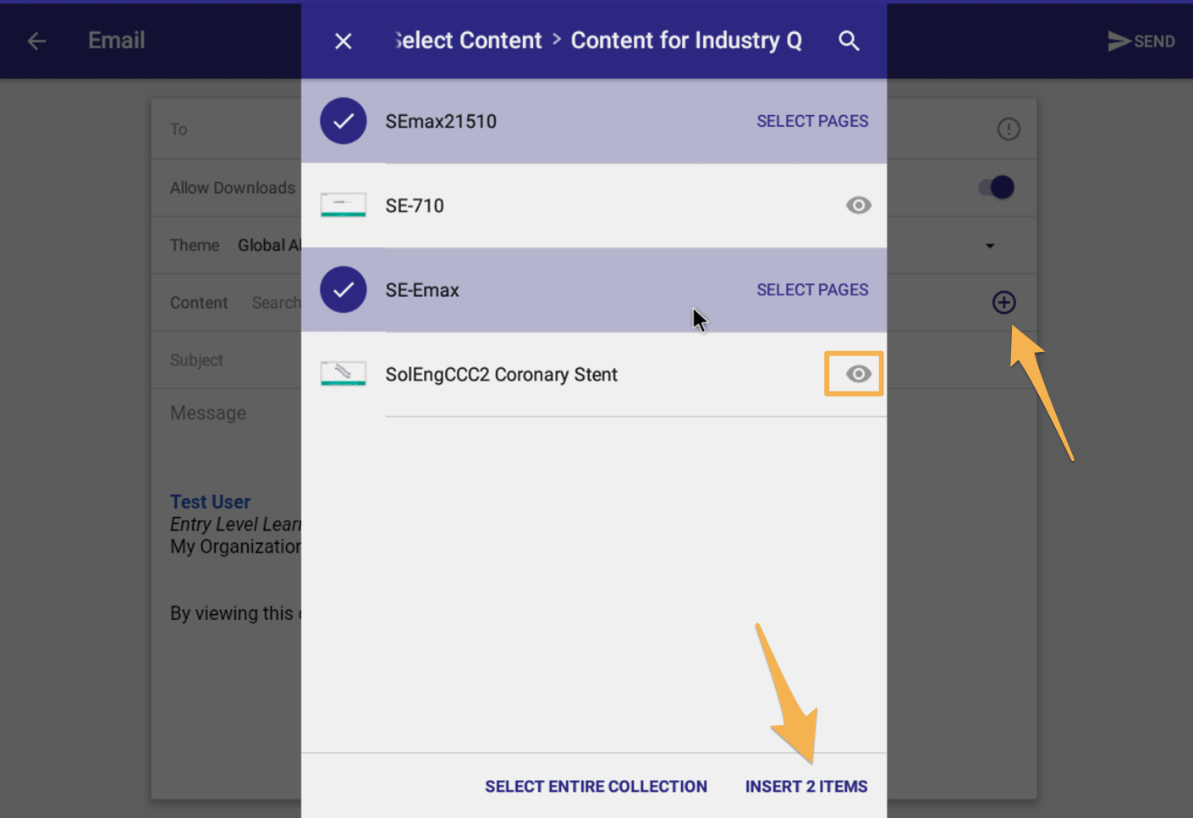Deselect SEmax21510 via its checkmark circle
This screenshot has height=818, width=1193.
[343, 121]
